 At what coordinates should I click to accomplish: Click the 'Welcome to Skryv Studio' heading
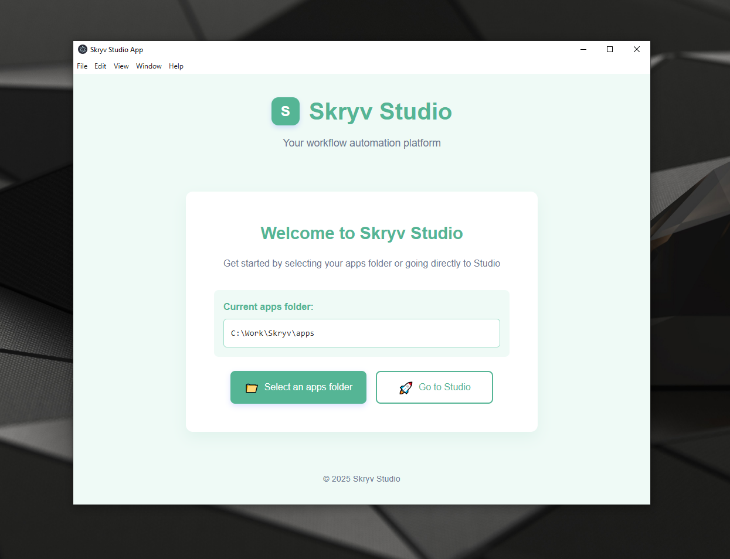click(361, 233)
